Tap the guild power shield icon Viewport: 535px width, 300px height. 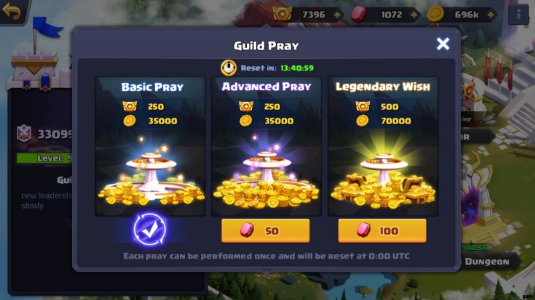click(24, 134)
